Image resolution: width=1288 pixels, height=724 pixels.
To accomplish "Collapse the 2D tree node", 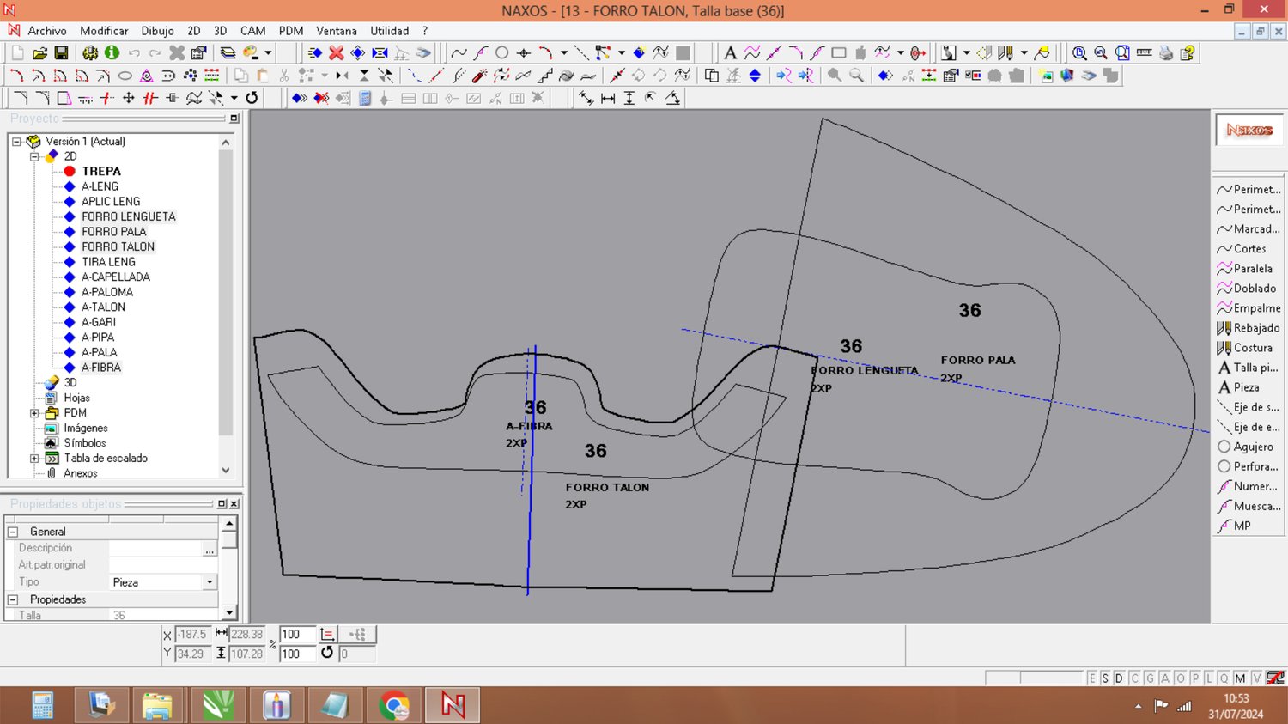I will click(x=34, y=156).
